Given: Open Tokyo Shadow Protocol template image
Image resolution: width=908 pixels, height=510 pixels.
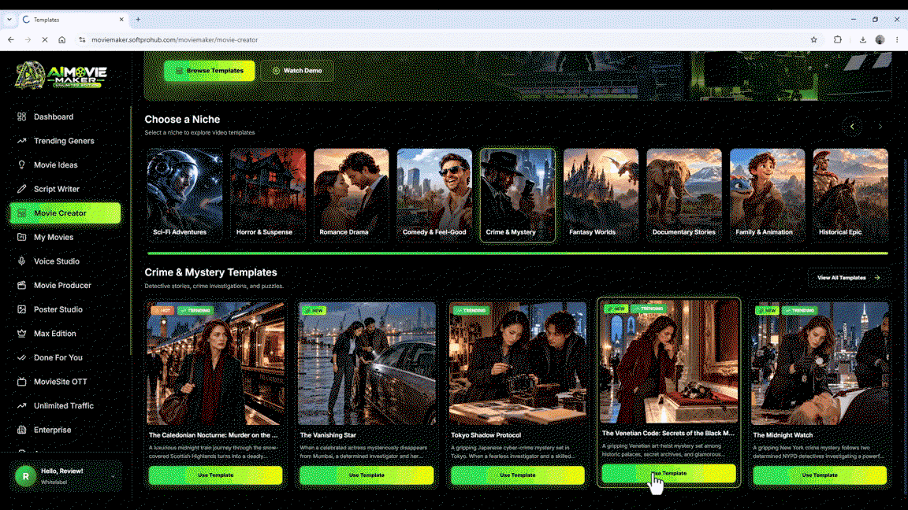Looking at the screenshot, I should [x=518, y=364].
